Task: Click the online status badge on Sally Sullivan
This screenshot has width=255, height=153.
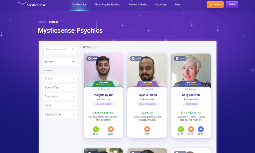Action: pyautogui.click(x=180, y=59)
